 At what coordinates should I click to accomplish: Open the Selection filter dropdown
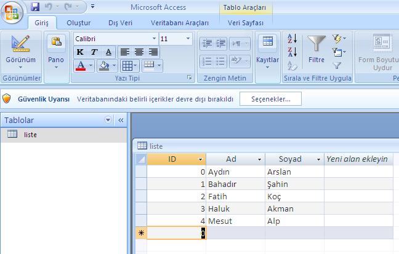339,39
